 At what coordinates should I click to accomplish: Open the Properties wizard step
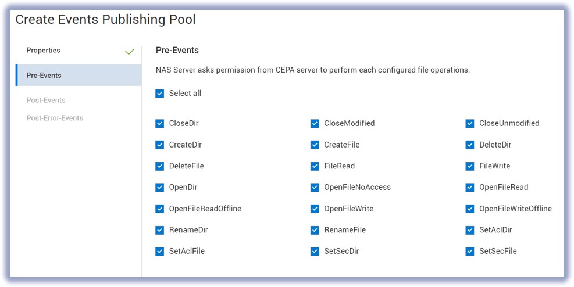(44, 51)
